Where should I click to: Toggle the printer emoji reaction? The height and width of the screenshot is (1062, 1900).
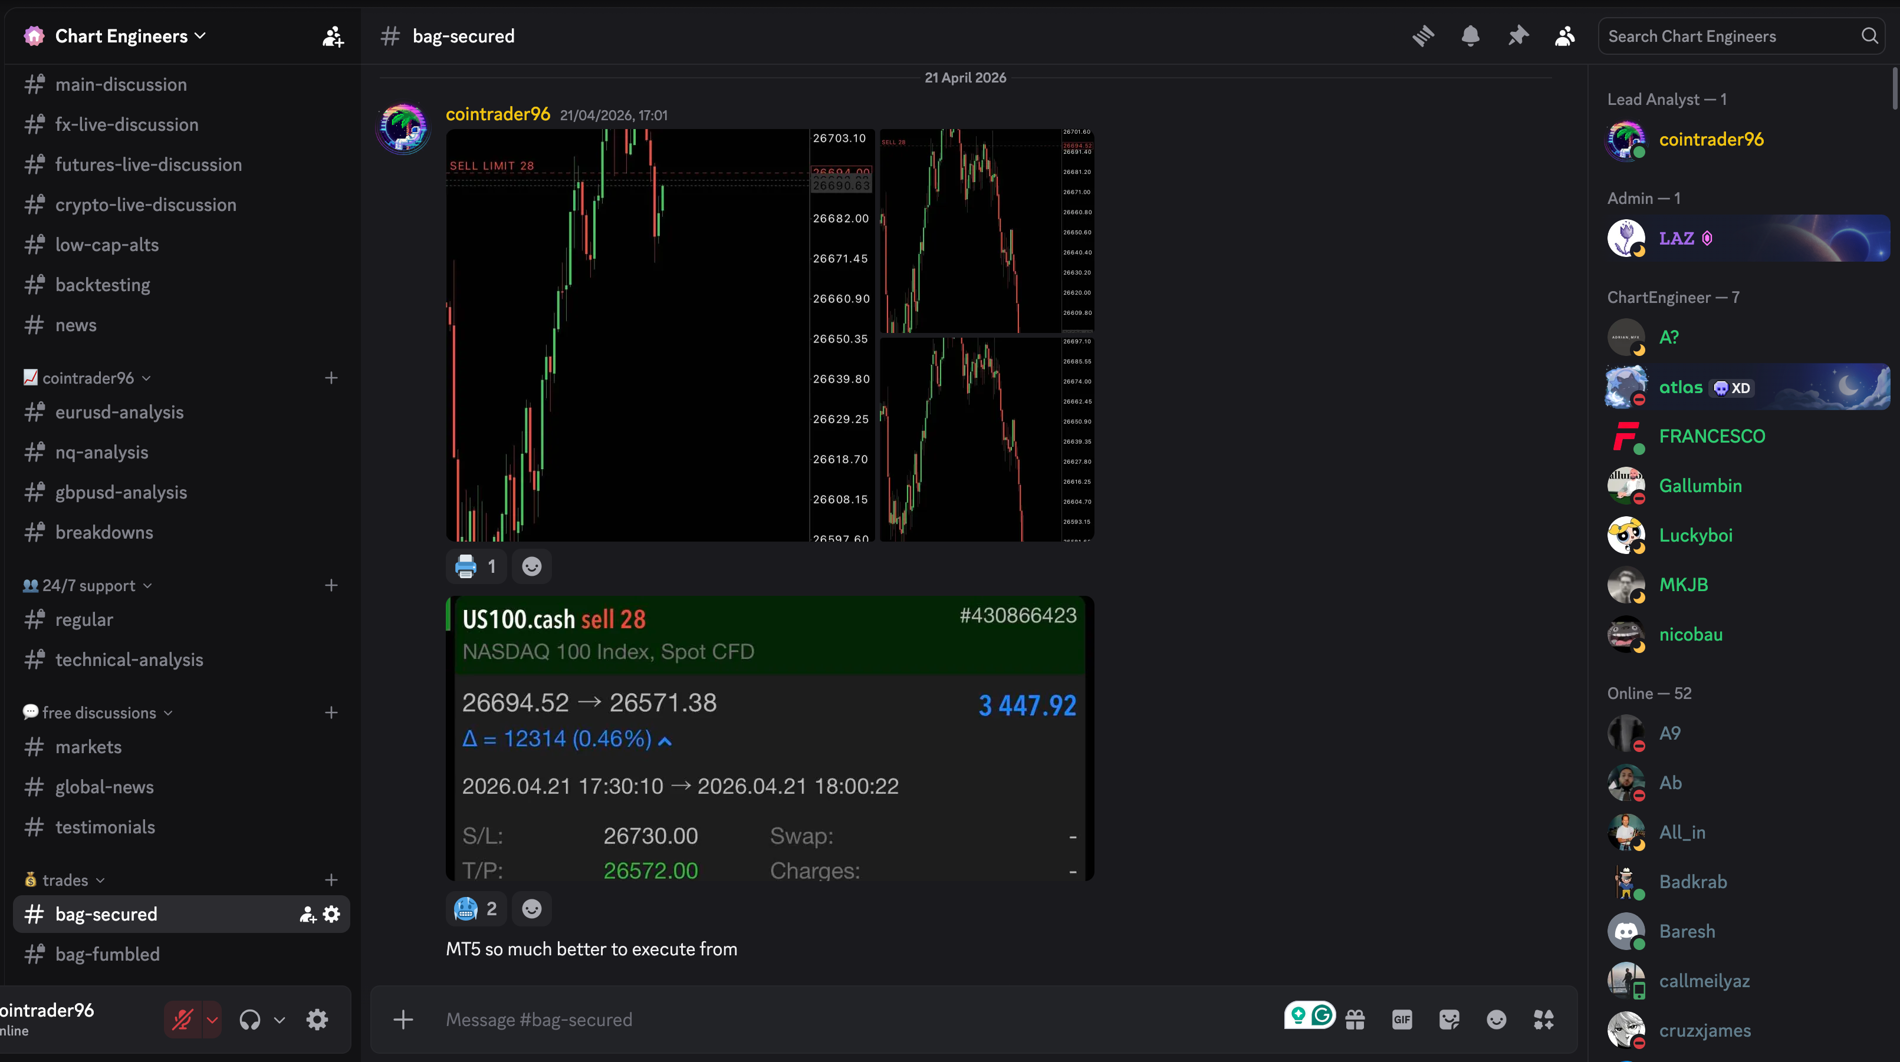(476, 566)
